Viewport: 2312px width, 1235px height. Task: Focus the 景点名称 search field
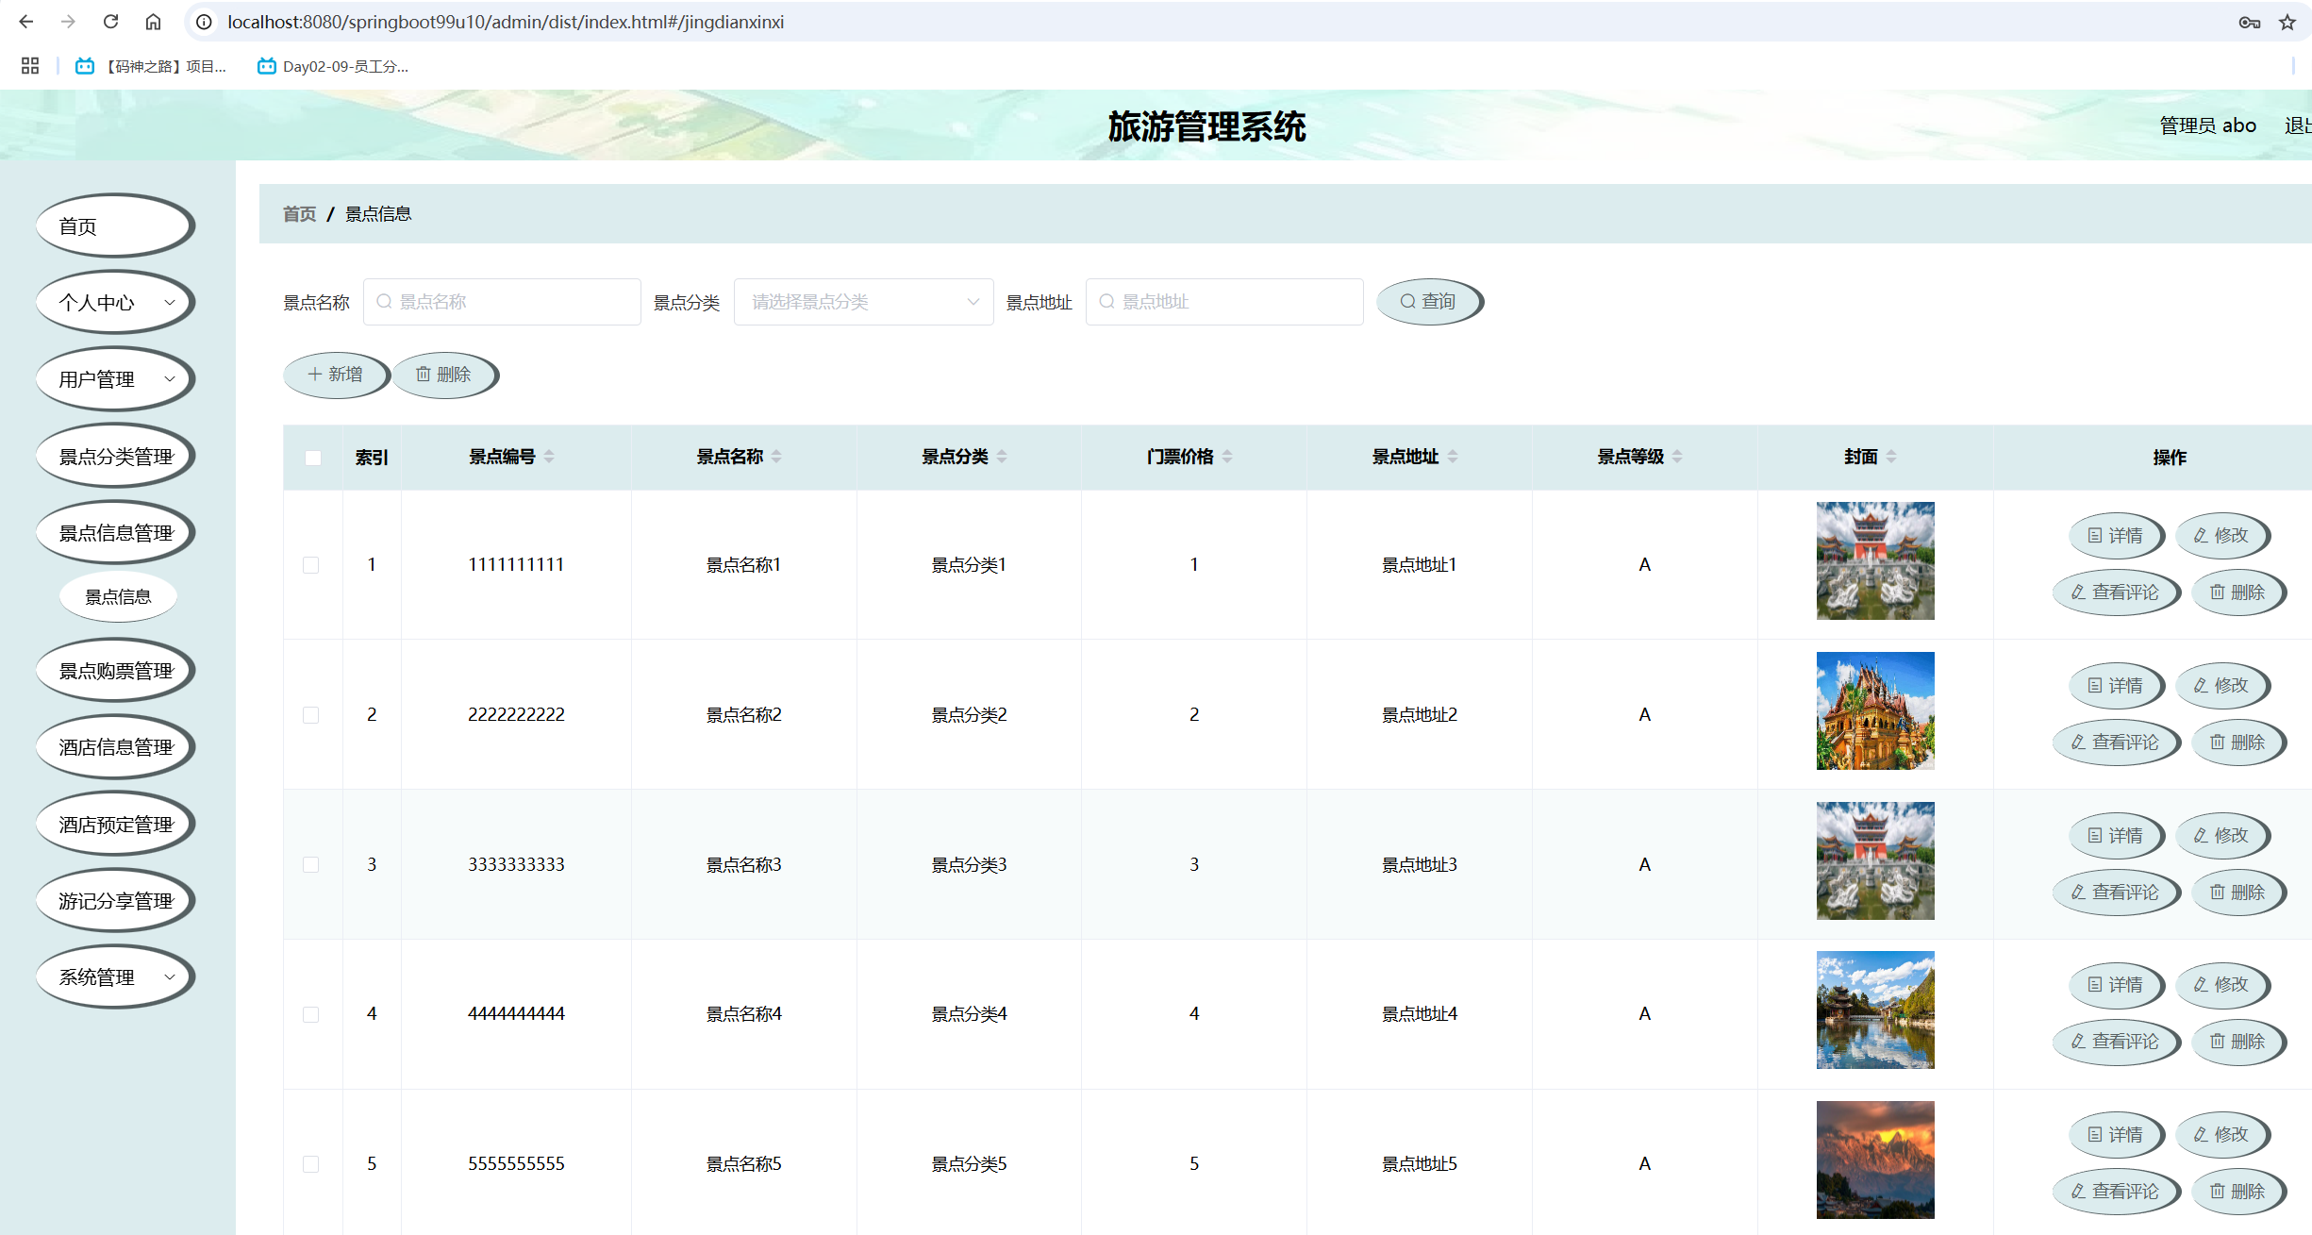pyautogui.click(x=502, y=302)
